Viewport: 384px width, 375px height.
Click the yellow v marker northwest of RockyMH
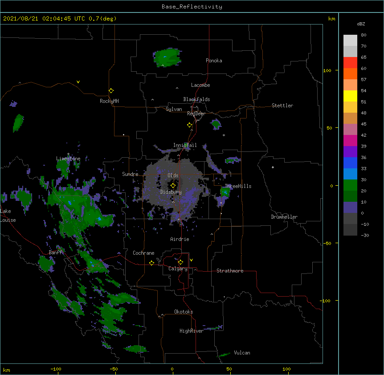pyautogui.click(x=78, y=82)
